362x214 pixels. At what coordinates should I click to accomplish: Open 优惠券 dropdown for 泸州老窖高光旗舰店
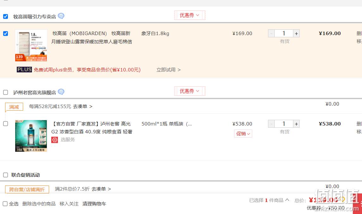coord(190,91)
